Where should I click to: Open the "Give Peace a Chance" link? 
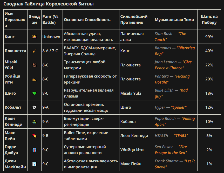[x=173, y=65]
